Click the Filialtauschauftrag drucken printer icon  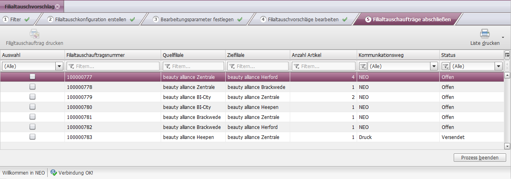click(x=34, y=34)
